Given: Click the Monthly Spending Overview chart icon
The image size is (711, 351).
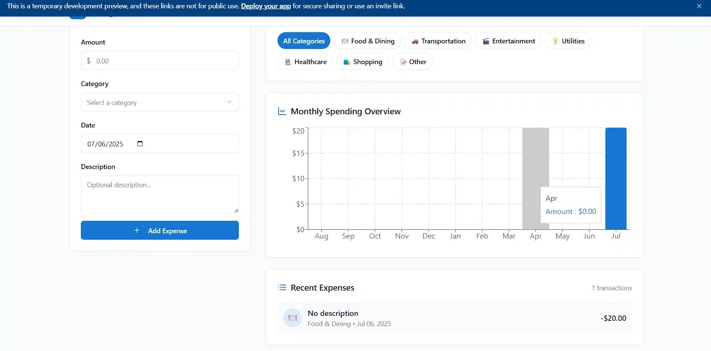Looking at the screenshot, I should (282, 111).
